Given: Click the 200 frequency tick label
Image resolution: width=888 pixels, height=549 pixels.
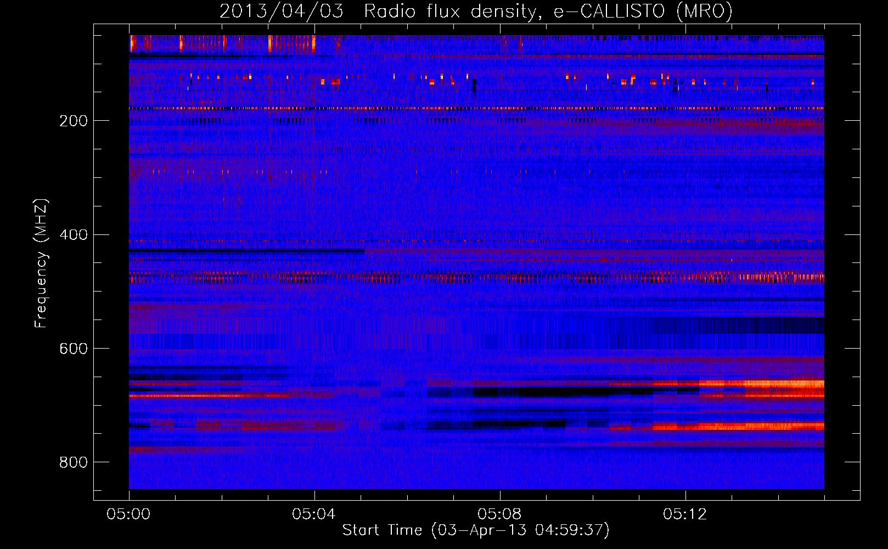Looking at the screenshot, I should point(74,121).
